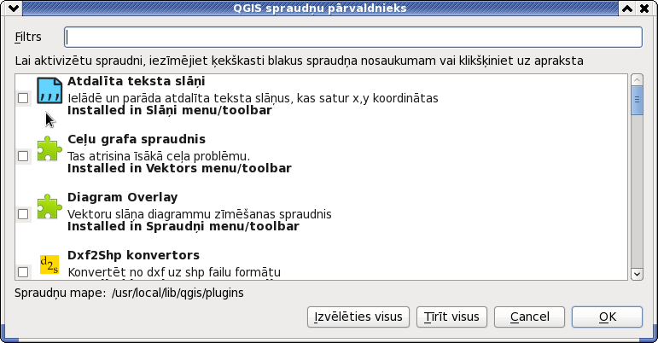Click the Cancel button
The width and height of the screenshot is (658, 343).
pos(529,317)
